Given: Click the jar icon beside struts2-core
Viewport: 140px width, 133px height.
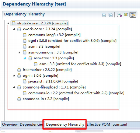Looking at the screenshot, I should pyautogui.click(x=14, y=23).
